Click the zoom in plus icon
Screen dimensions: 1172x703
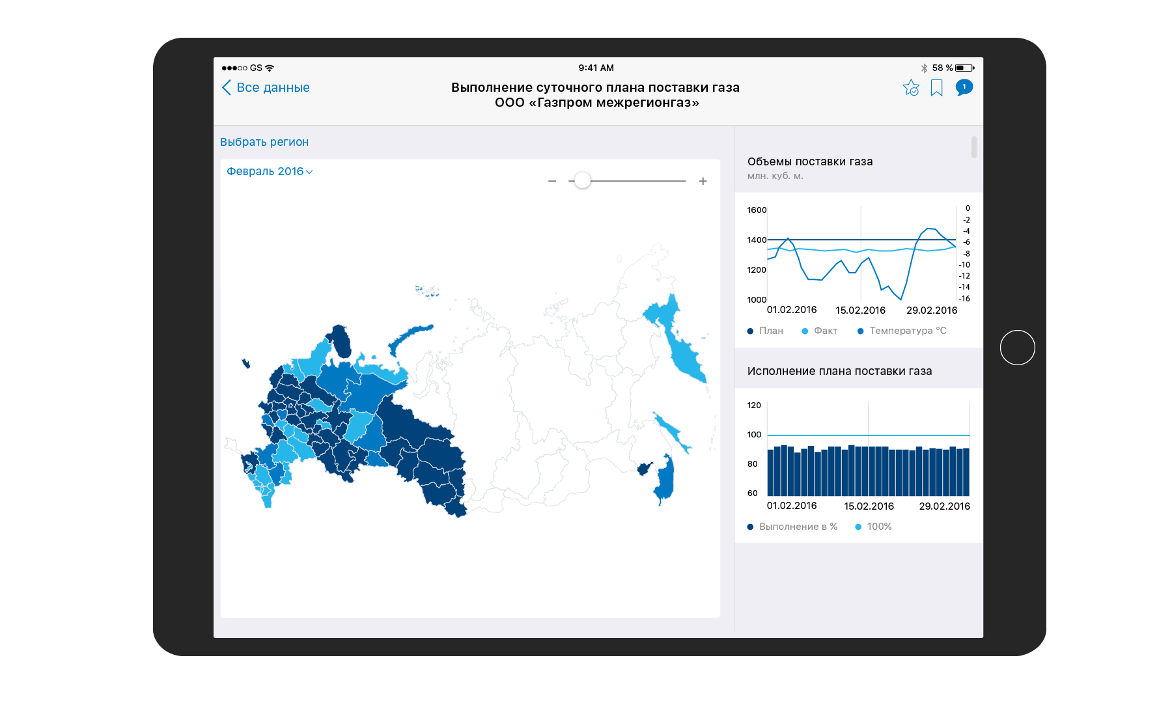pyautogui.click(x=703, y=181)
